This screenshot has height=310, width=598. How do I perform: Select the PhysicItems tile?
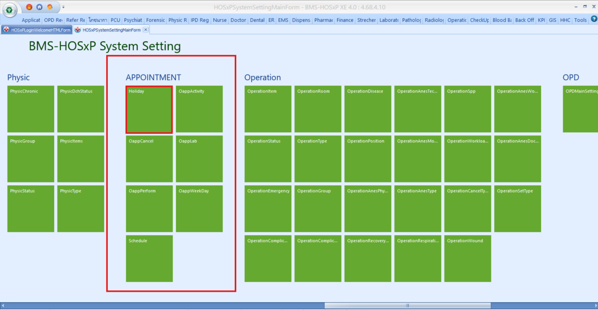81,159
